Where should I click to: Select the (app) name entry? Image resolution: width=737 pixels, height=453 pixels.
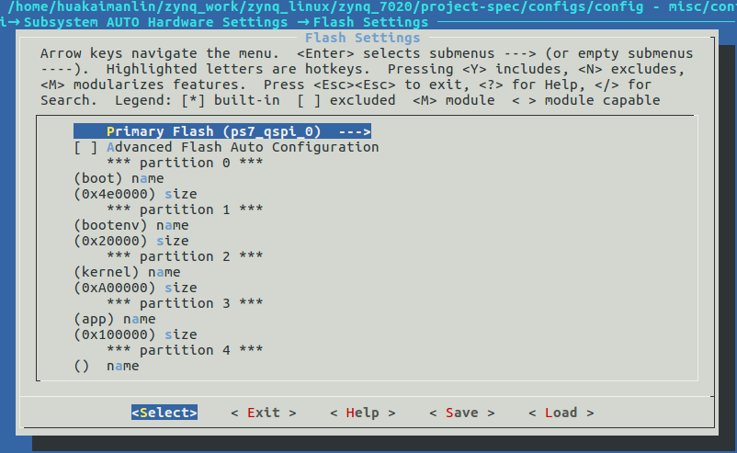click(x=115, y=319)
